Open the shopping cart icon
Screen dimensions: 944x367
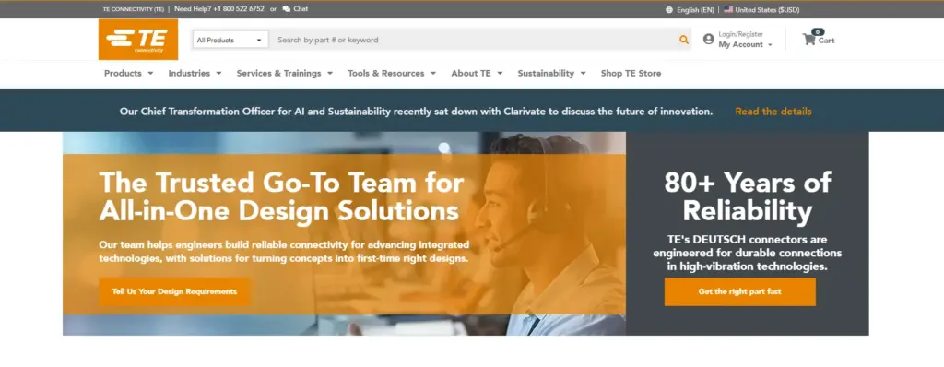tap(808, 40)
